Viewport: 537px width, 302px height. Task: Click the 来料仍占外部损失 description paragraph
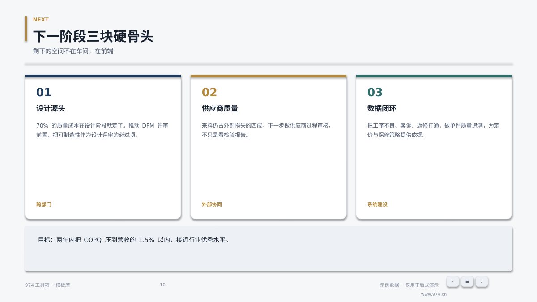[x=268, y=130]
